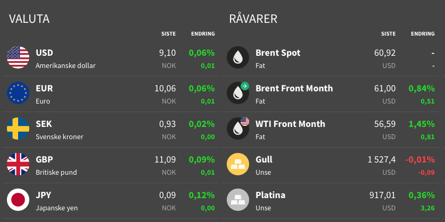
Task: Select the WTI Front Month name
Action: (x=290, y=124)
